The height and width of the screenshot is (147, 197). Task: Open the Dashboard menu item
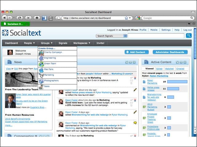(x=11, y=43)
